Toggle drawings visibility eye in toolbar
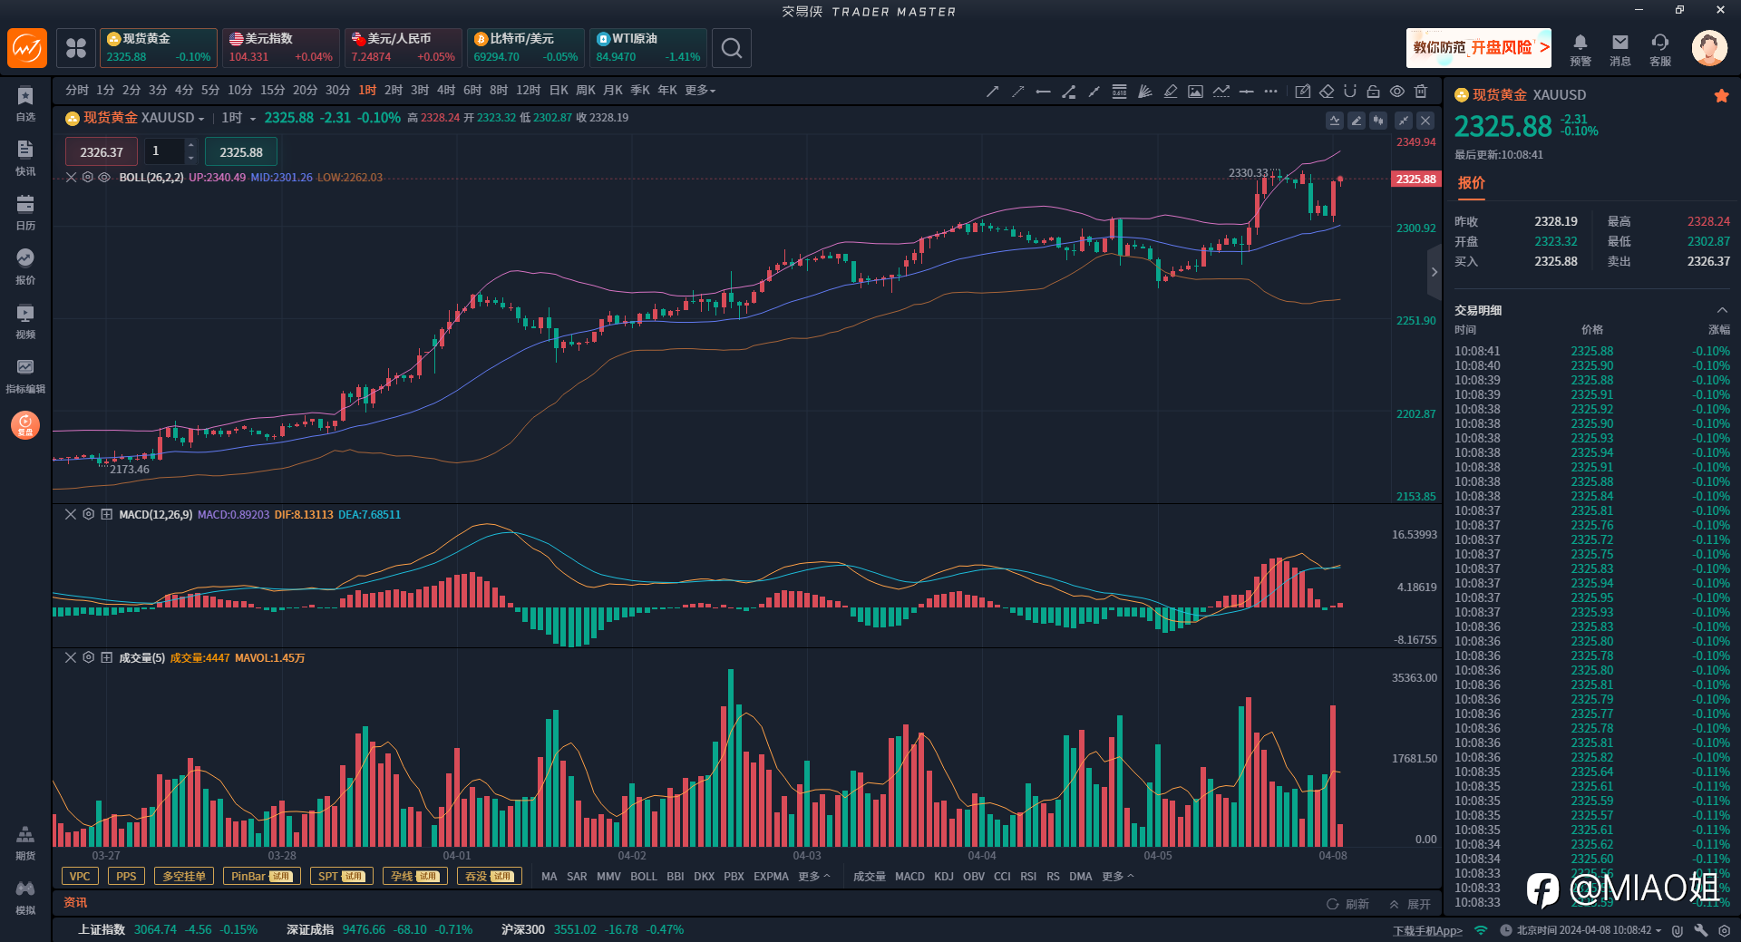This screenshot has height=942, width=1741. 1397,91
